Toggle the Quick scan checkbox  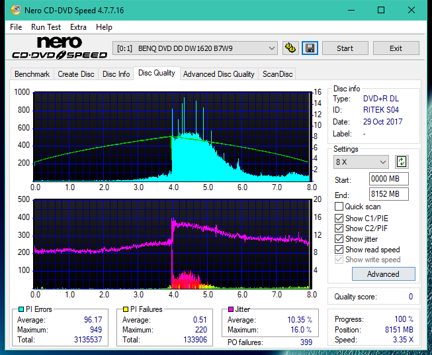pos(339,207)
